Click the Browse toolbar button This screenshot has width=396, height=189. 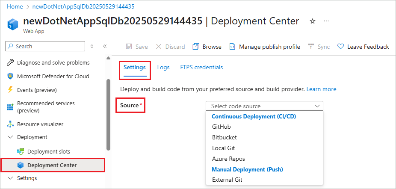207,47
